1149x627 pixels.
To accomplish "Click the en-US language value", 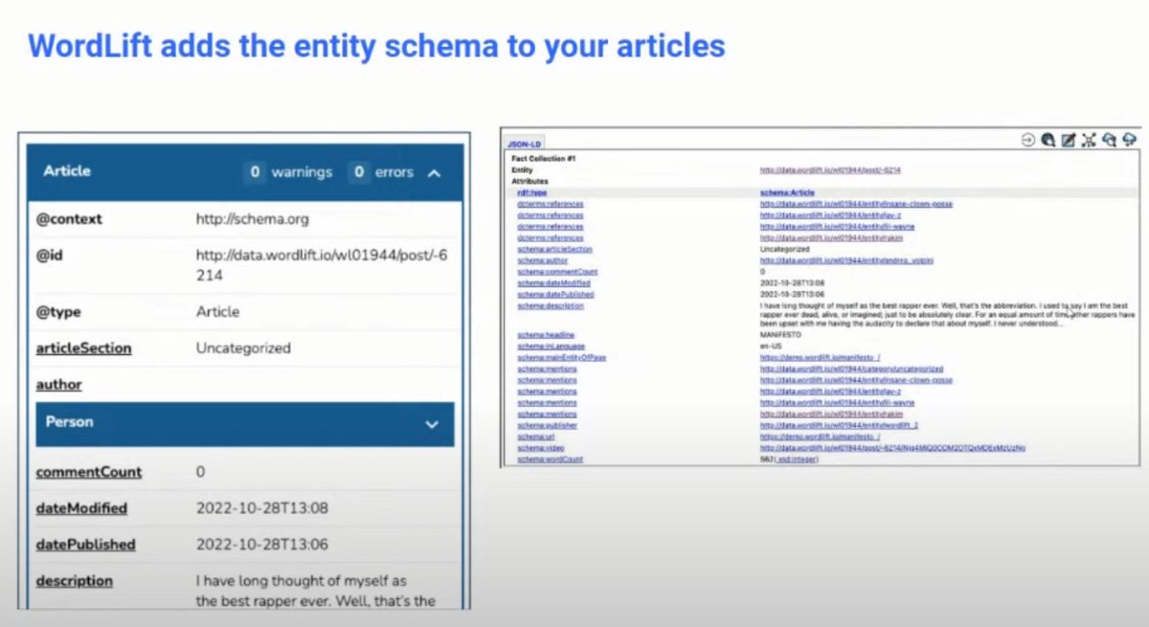I will [x=771, y=347].
